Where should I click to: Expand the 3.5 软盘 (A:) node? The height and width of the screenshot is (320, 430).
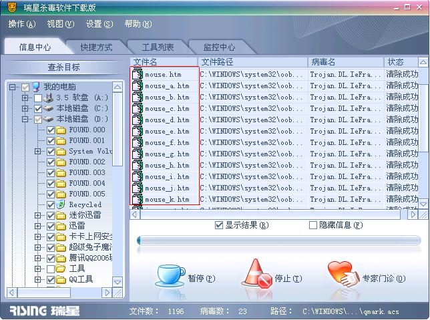pos(25,98)
